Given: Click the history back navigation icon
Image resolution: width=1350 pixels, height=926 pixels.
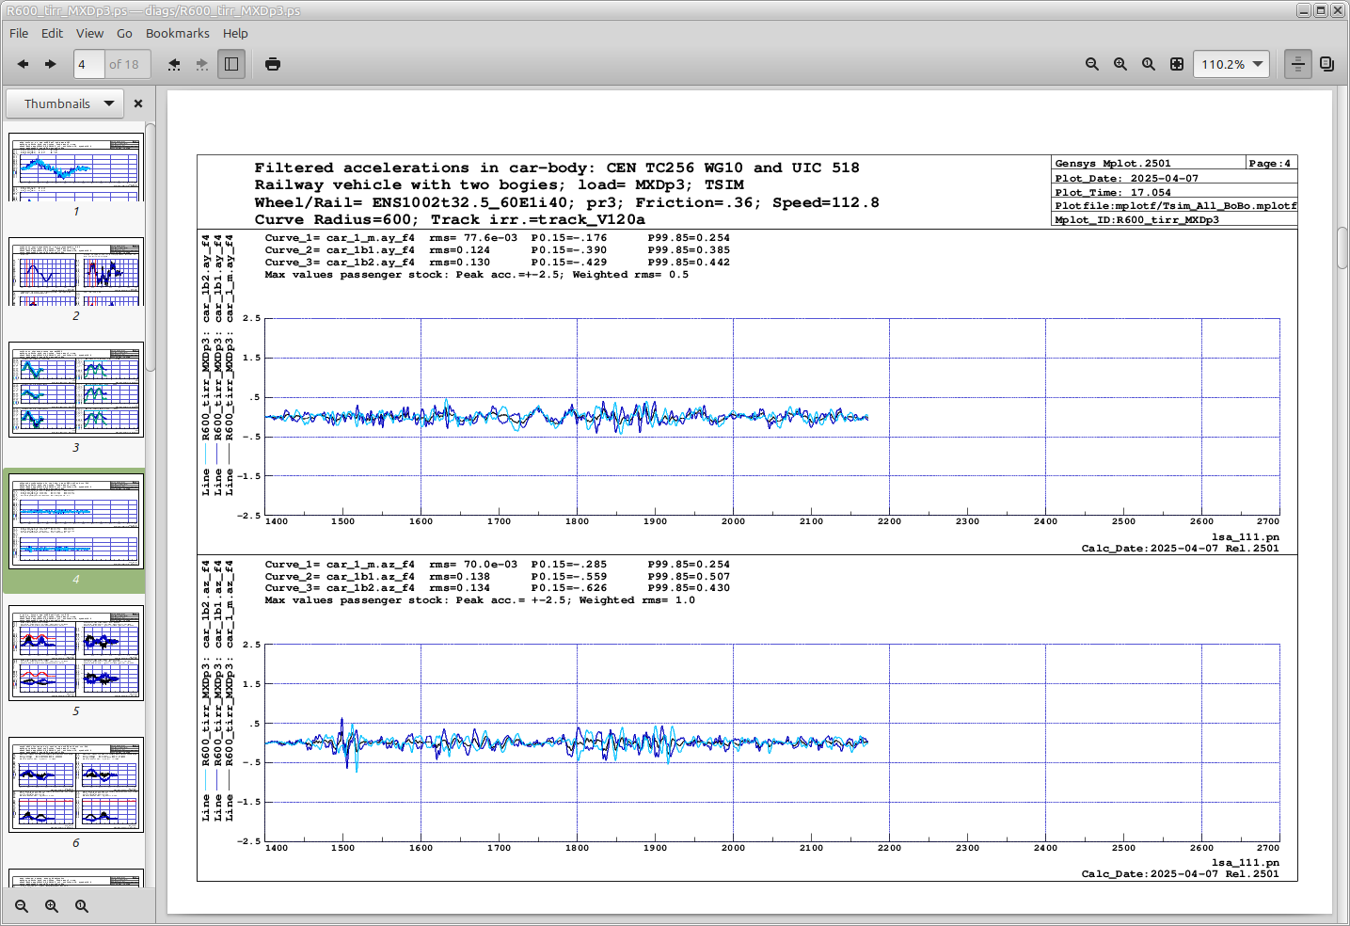Looking at the screenshot, I should point(174,64).
